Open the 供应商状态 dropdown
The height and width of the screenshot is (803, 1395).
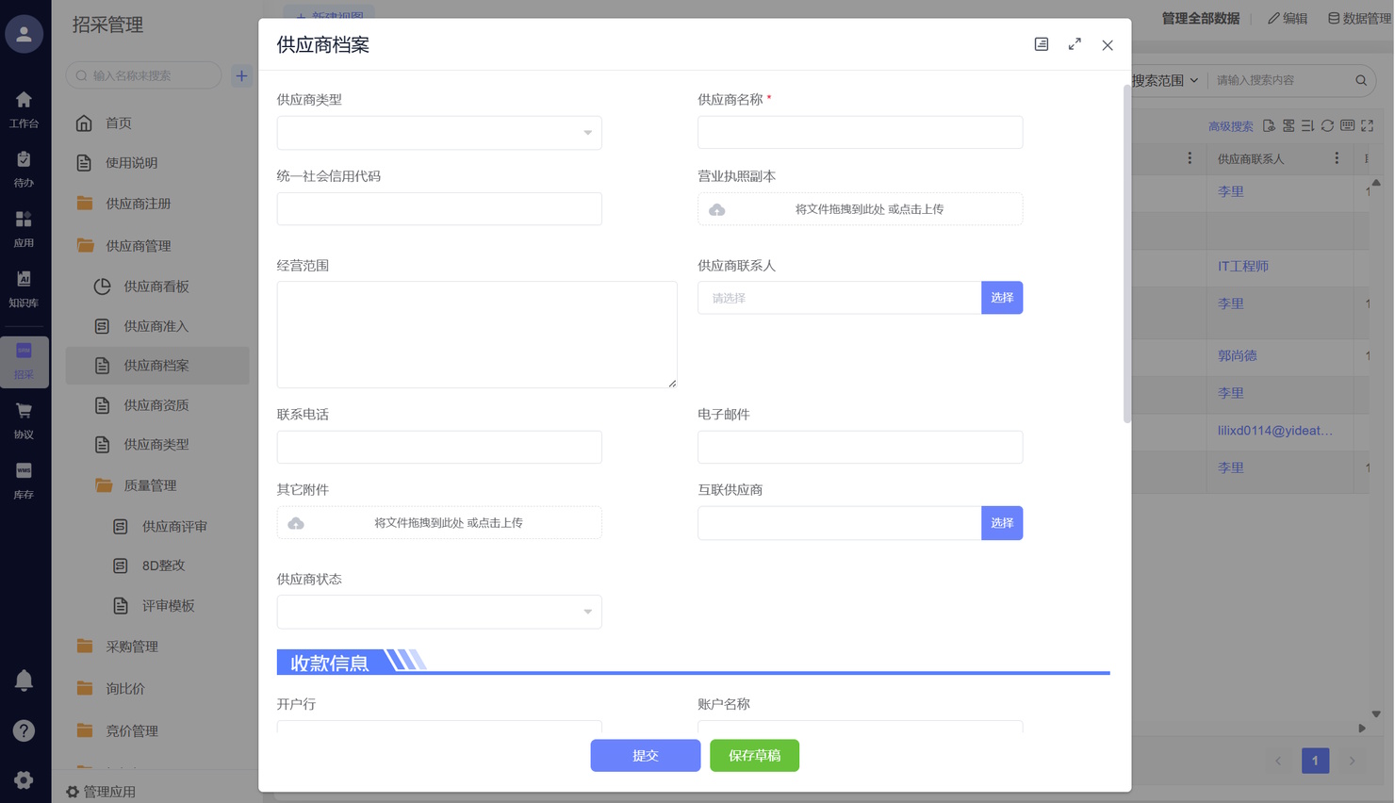[439, 612]
